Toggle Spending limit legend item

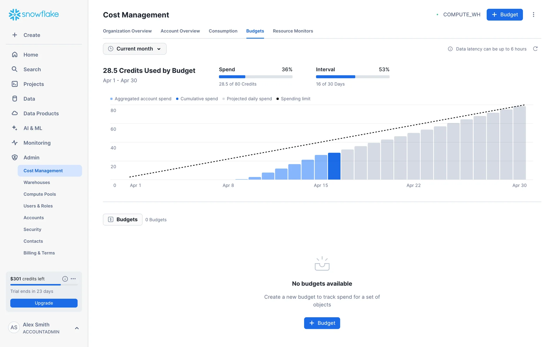(x=293, y=99)
